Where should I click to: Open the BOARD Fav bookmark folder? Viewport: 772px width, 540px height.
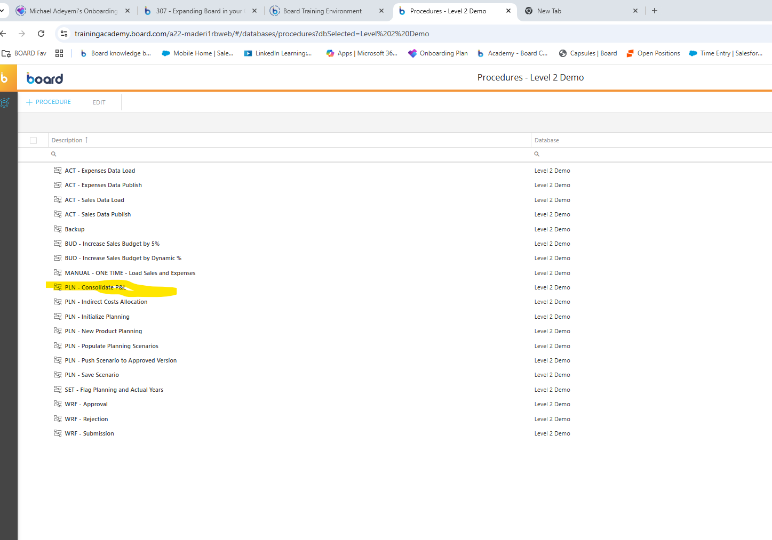(x=24, y=53)
